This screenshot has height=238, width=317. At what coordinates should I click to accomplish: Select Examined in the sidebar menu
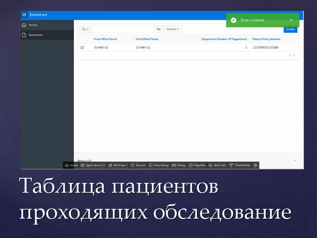[35, 35]
